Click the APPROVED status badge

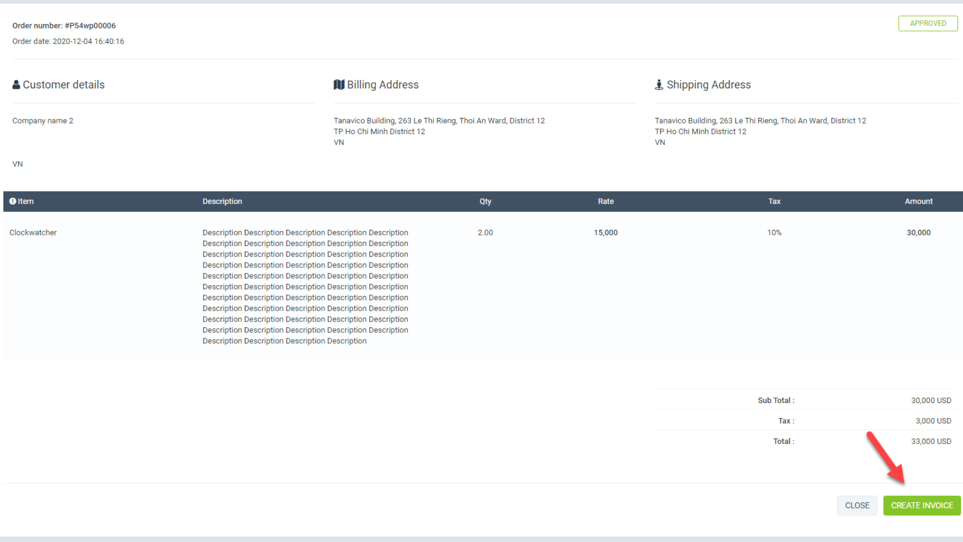(x=927, y=23)
